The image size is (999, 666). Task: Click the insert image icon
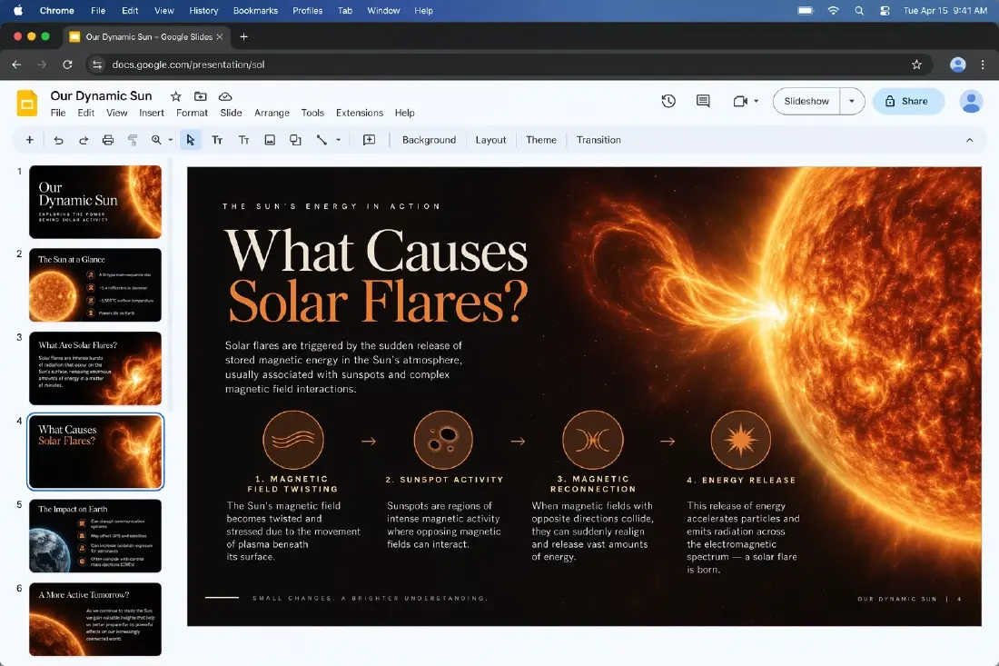point(270,140)
